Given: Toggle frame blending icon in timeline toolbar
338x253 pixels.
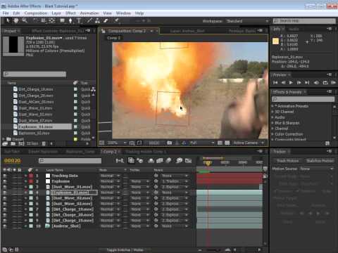Looking at the screenshot, I should (160, 160).
